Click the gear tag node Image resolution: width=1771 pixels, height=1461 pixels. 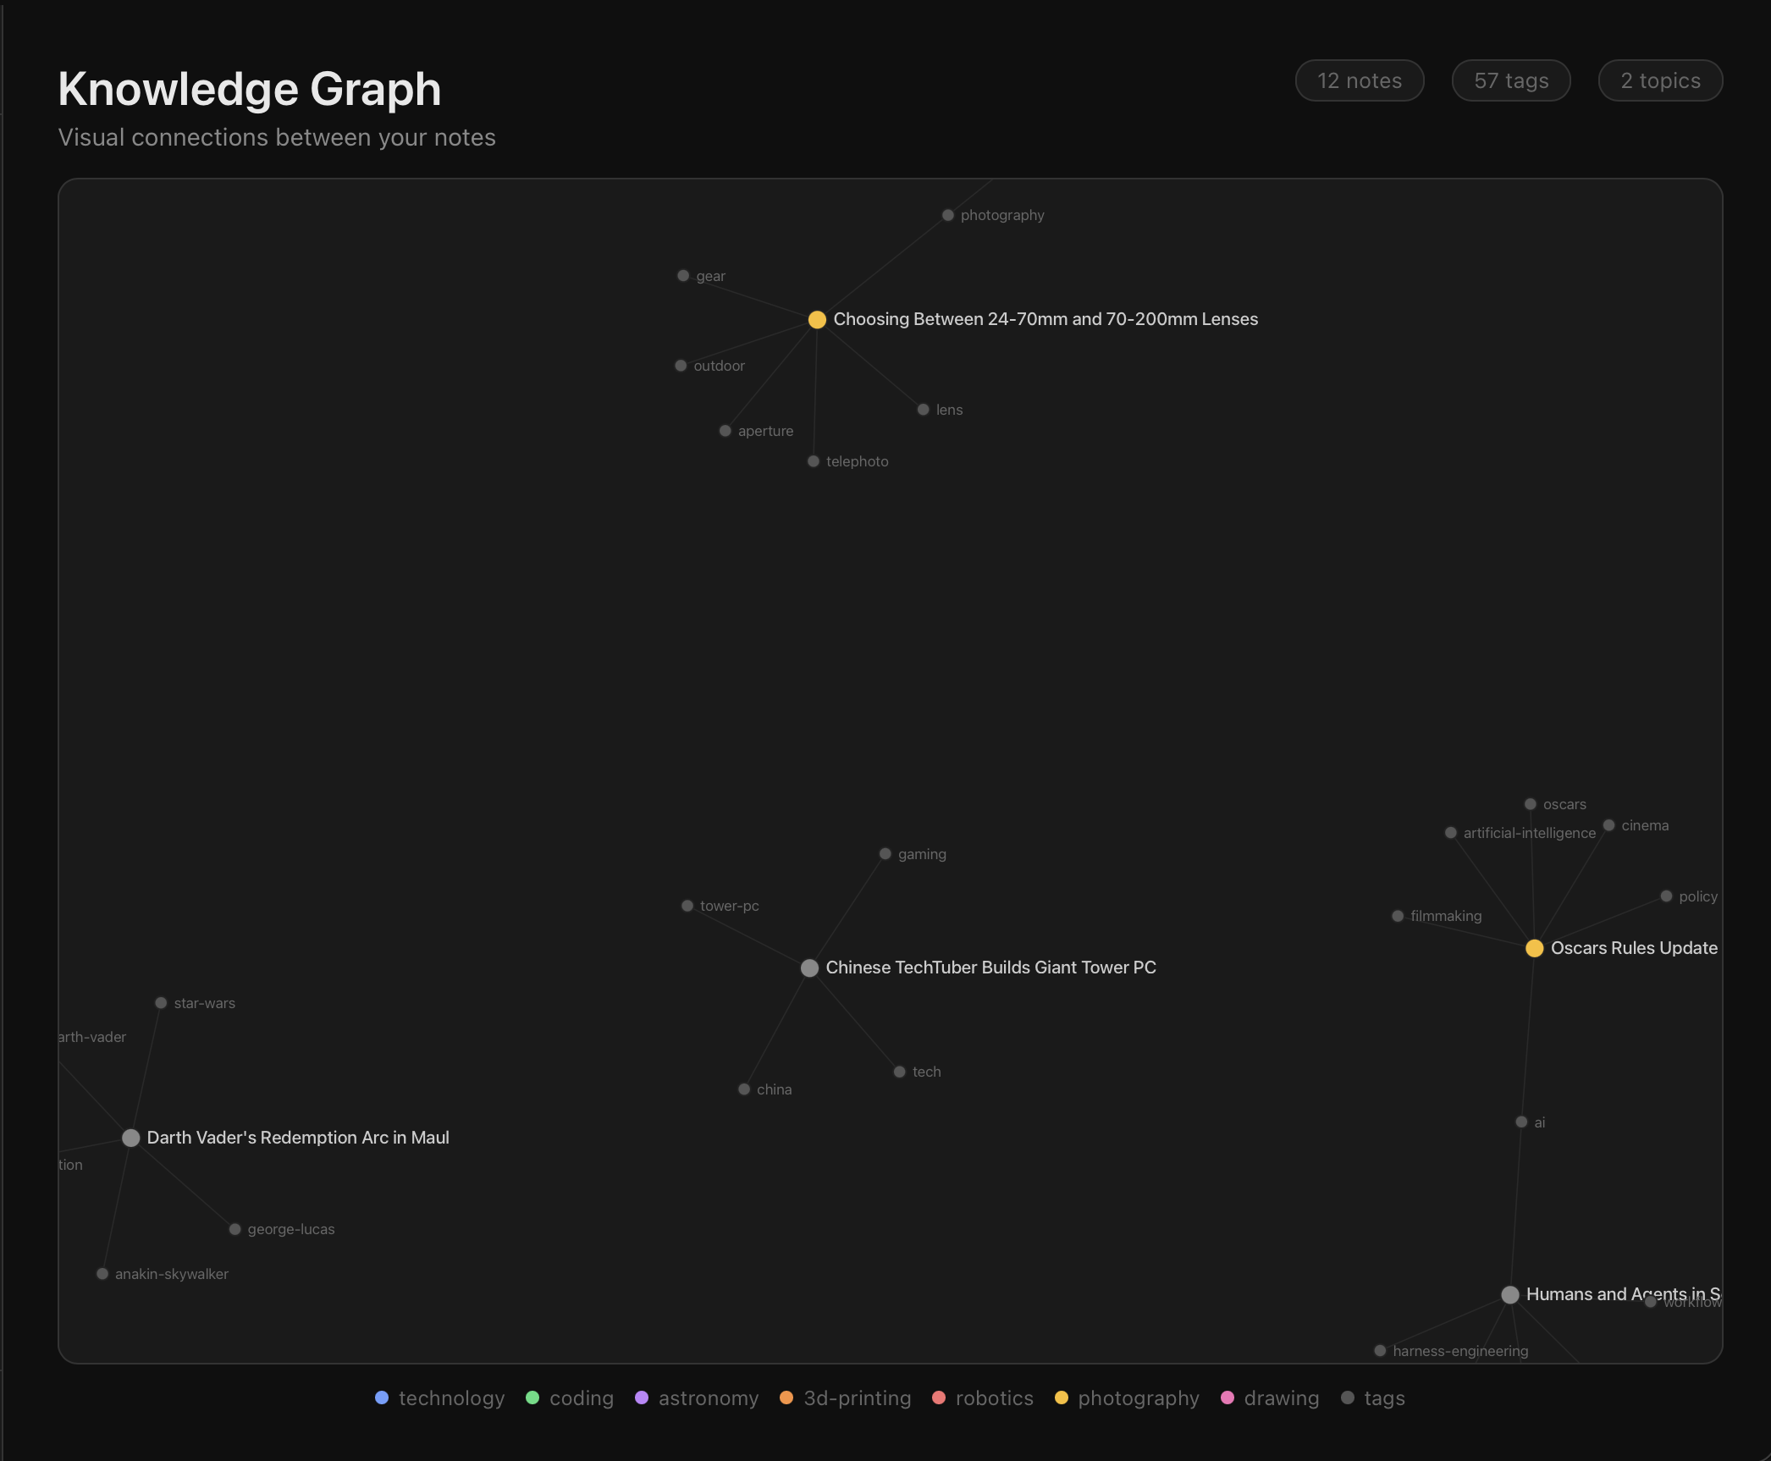(683, 276)
